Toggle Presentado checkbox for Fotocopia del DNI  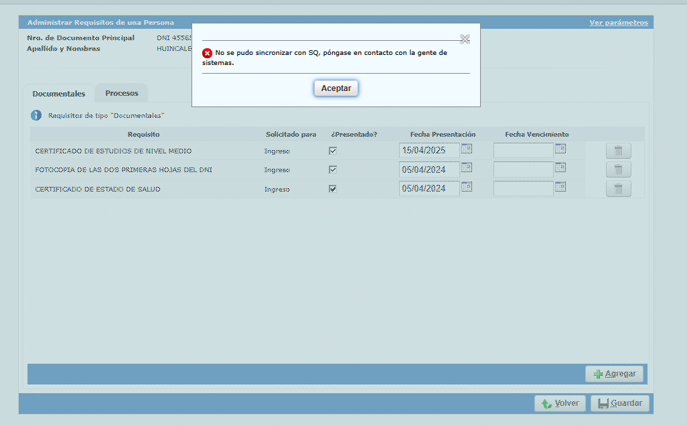pyautogui.click(x=333, y=169)
